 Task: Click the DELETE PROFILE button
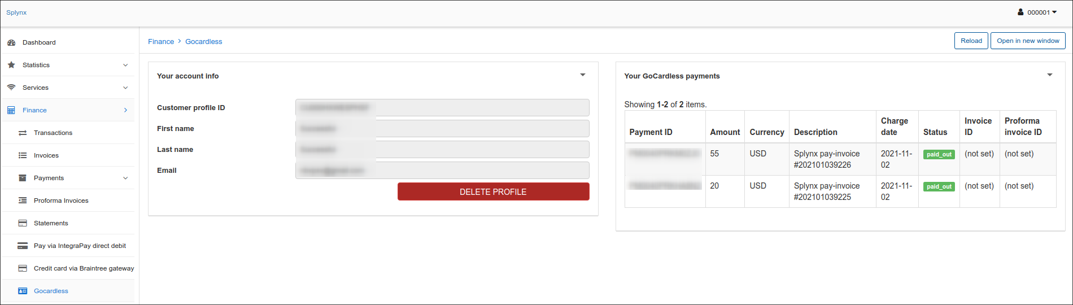493,191
